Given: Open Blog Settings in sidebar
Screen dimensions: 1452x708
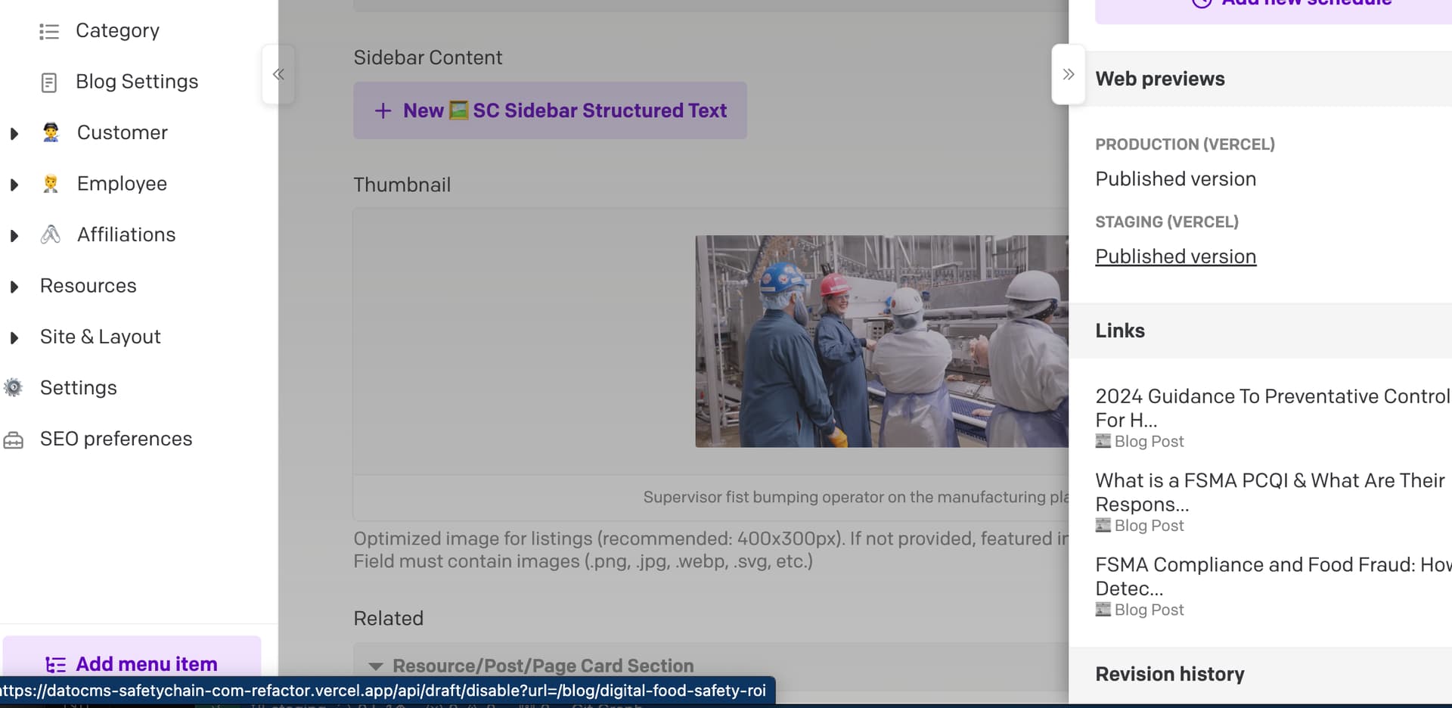Looking at the screenshot, I should point(137,82).
